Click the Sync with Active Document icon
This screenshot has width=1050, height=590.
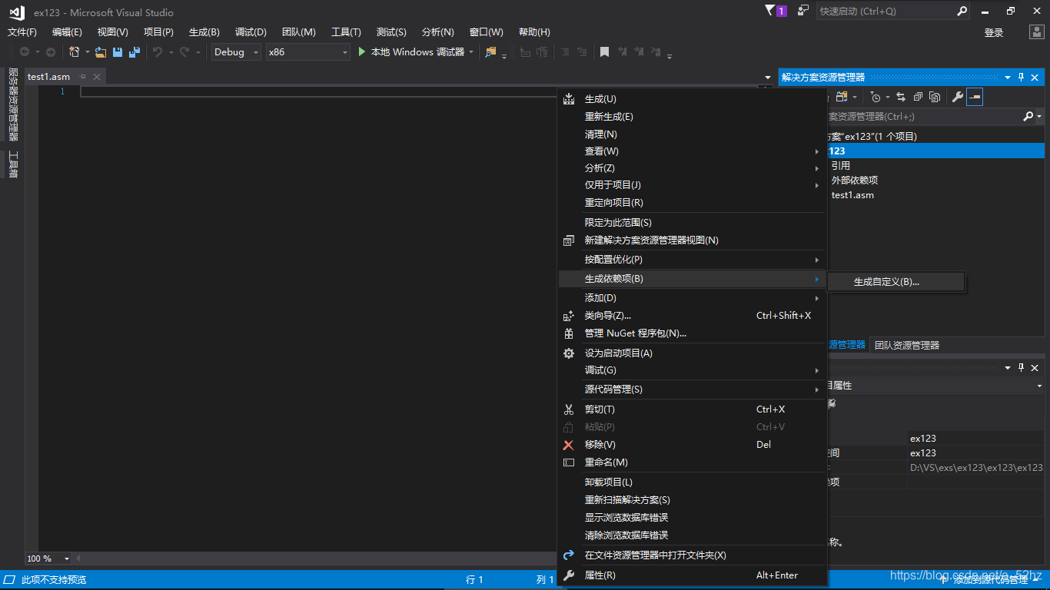(901, 97)
